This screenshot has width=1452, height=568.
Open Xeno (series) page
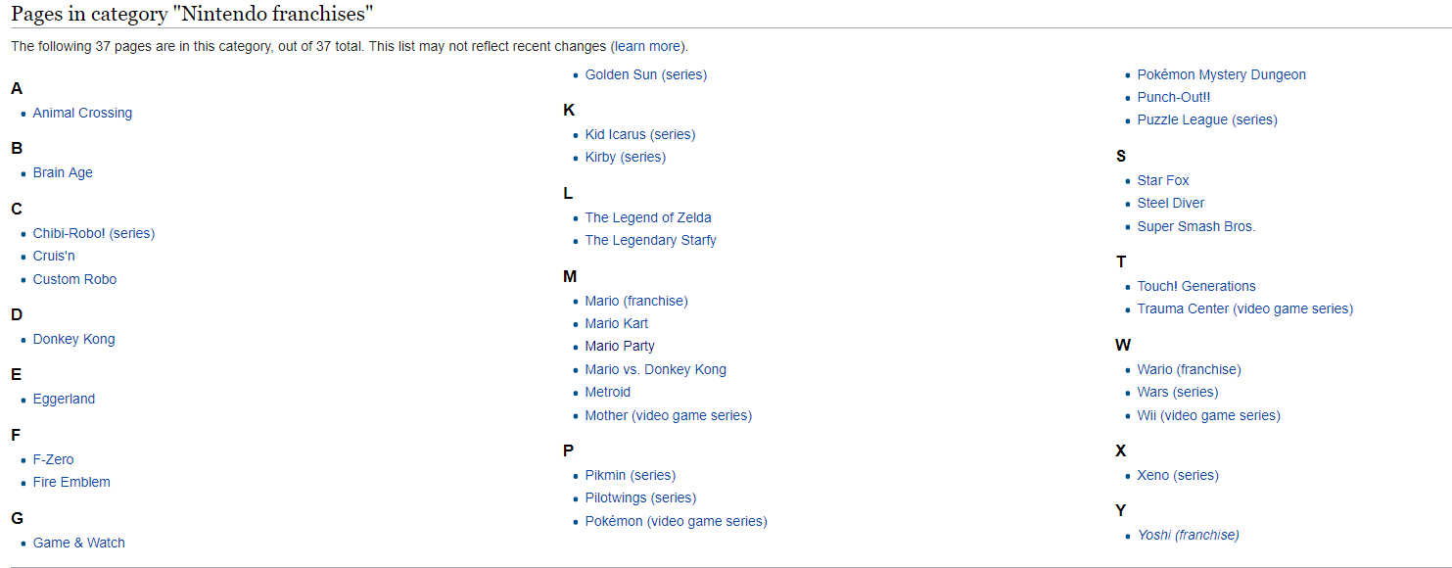click(1178, 475)
